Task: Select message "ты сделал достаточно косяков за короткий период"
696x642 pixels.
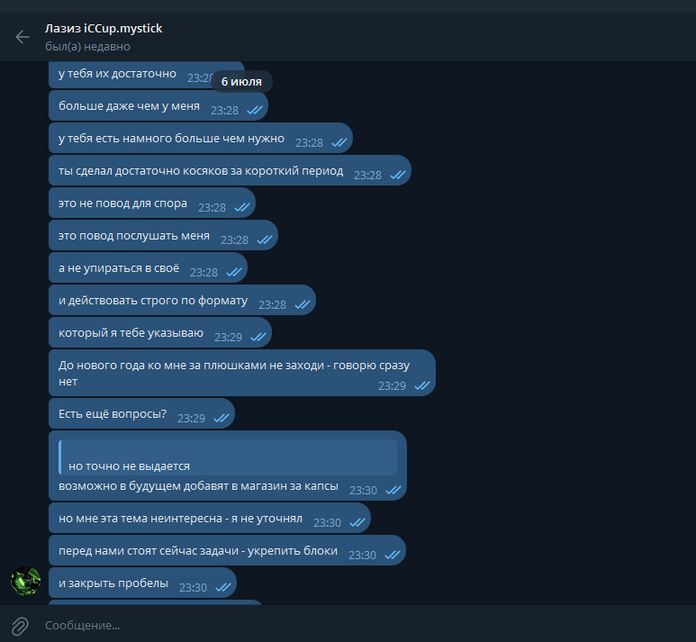Action: pyautogui.click(x=230, y=170)
